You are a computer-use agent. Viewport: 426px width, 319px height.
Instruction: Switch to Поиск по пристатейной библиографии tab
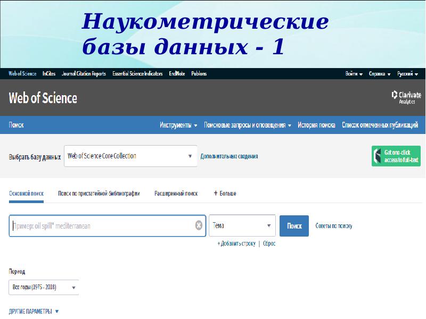(x=99, y=194)
